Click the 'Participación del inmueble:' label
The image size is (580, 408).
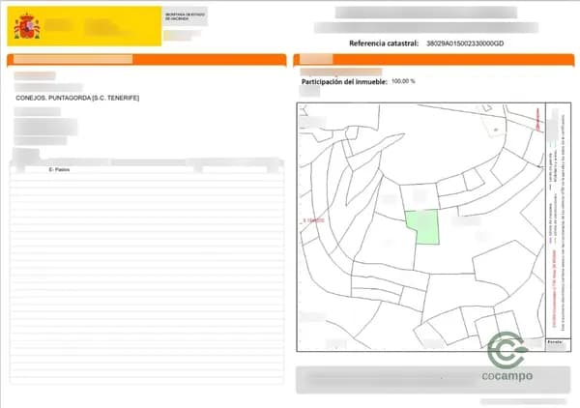(x=343, y=82)
